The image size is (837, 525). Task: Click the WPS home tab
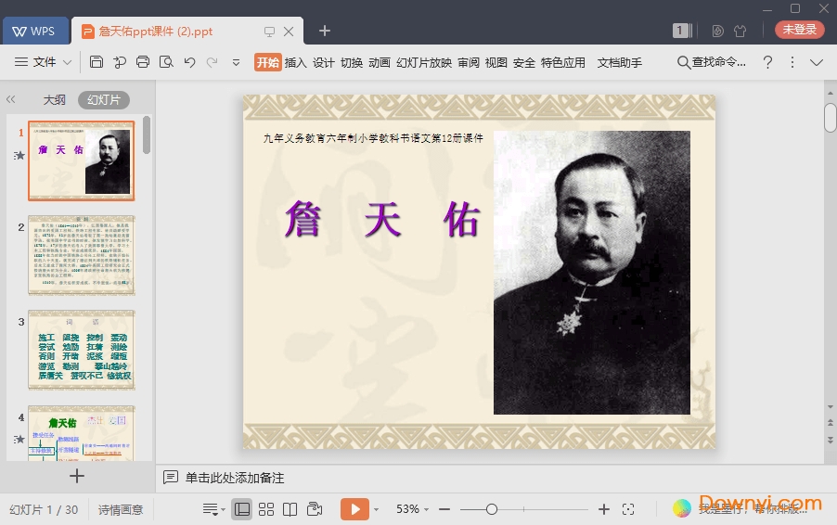pos(35,31)
